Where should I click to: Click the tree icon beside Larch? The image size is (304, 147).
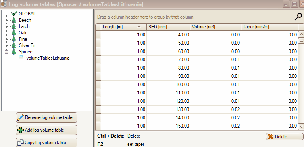tap(14, 26)
